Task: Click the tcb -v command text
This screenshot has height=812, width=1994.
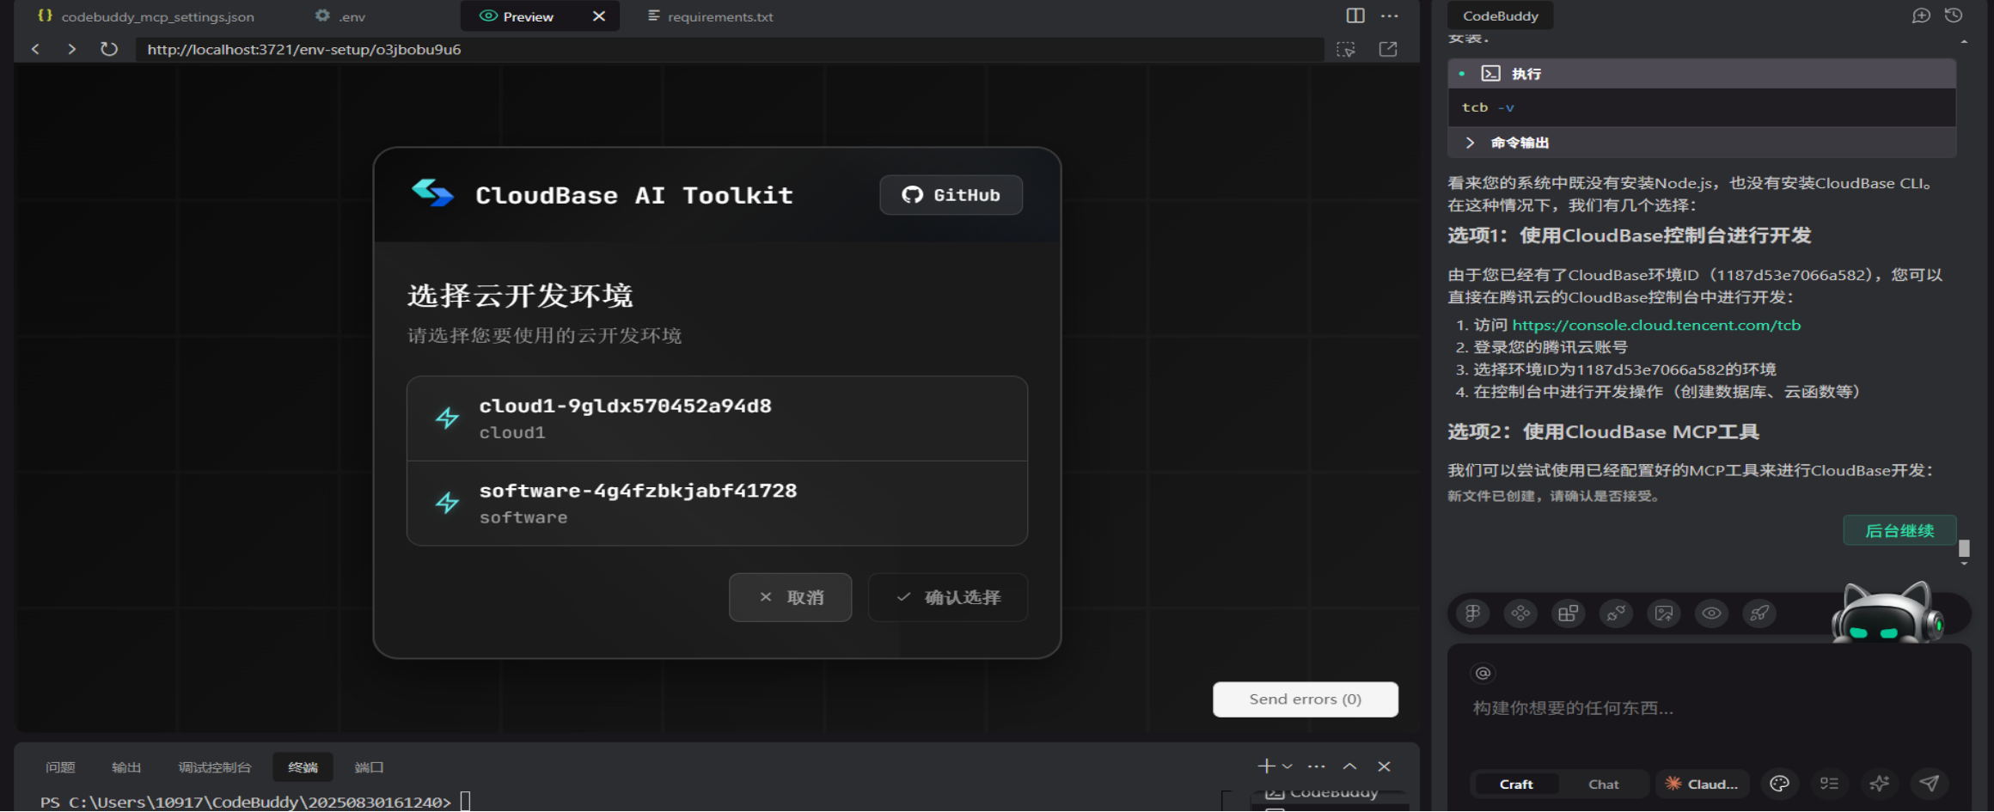Action: [1488, 107]
